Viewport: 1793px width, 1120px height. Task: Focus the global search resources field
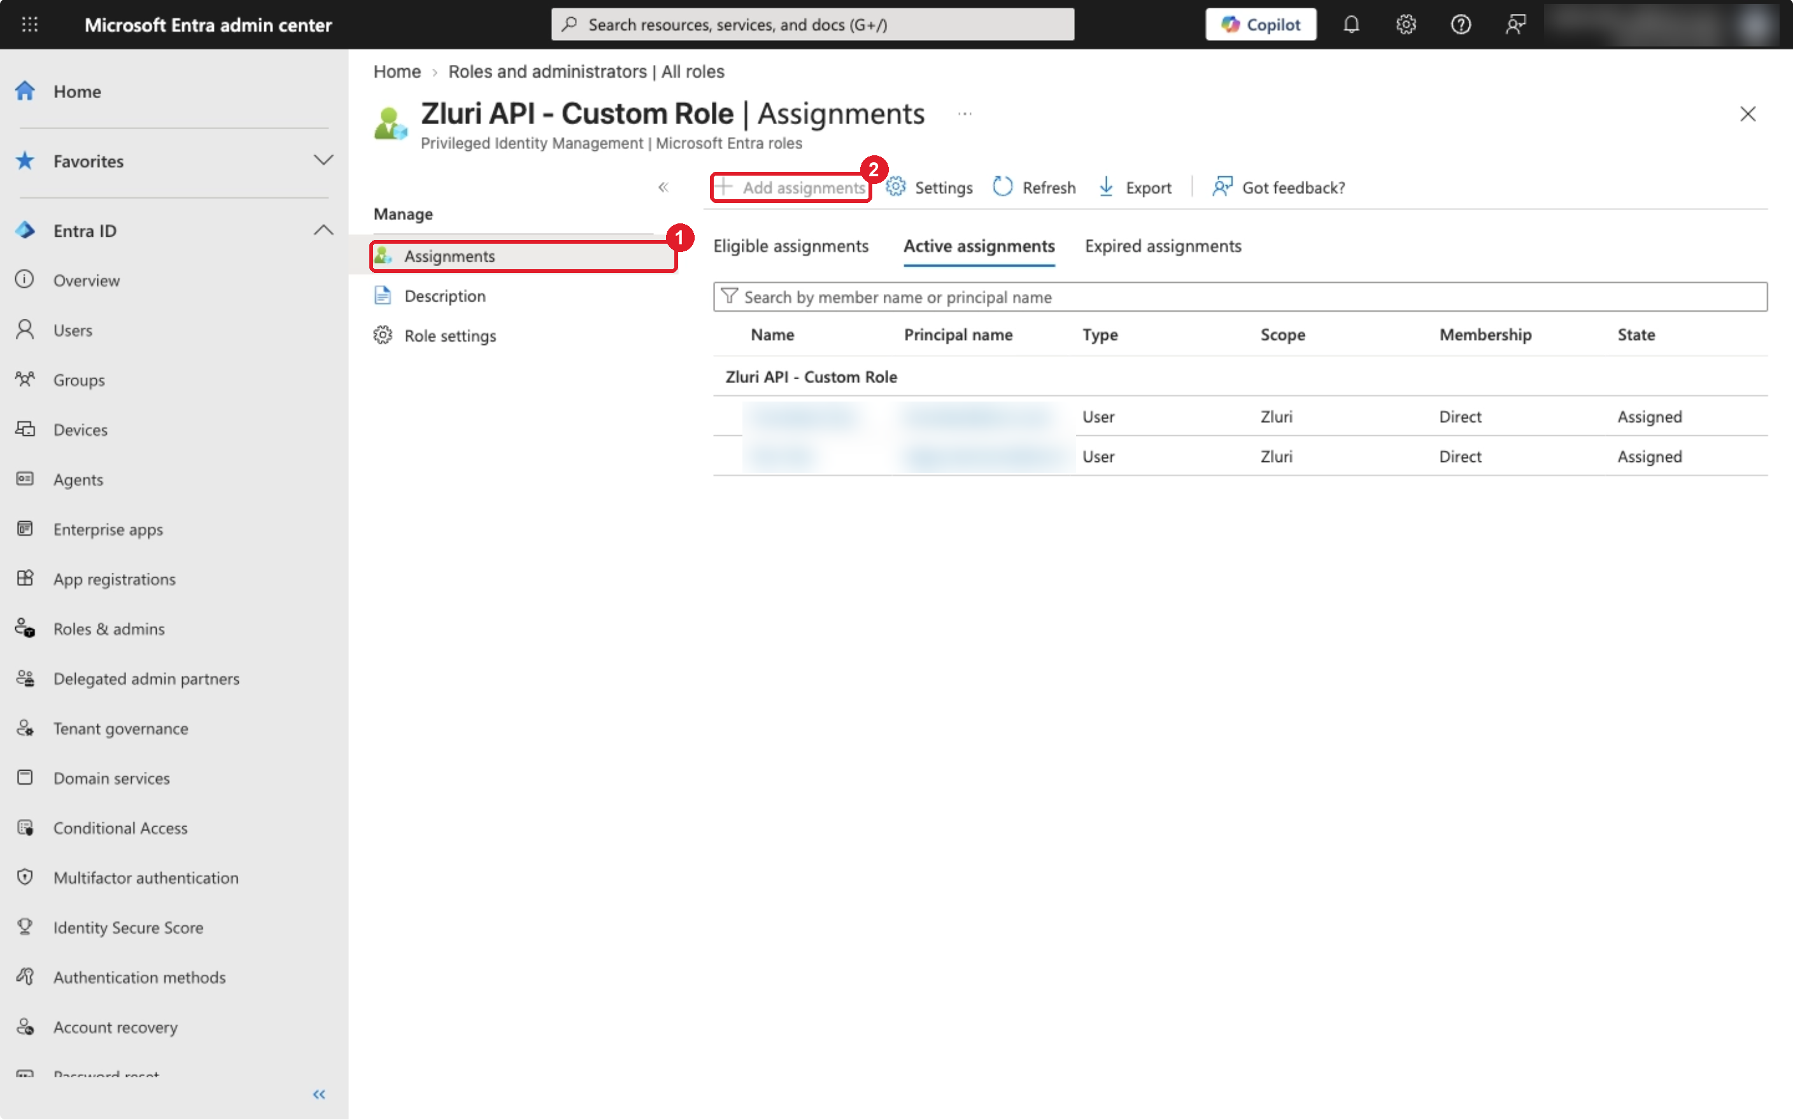812,24
